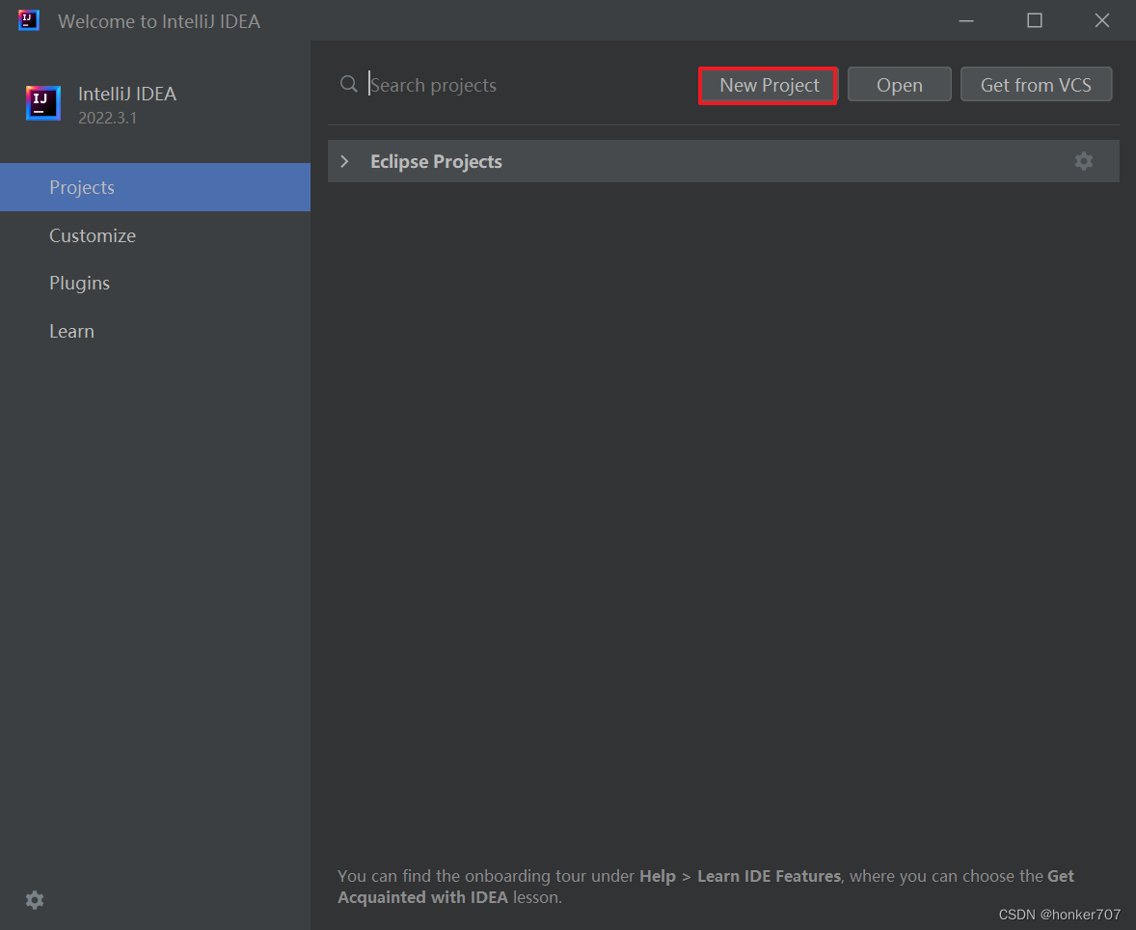Screen dimensions: 1136x930
Task: Click the magnifier icon beside Search projects
Action: [x=349, y=85]
